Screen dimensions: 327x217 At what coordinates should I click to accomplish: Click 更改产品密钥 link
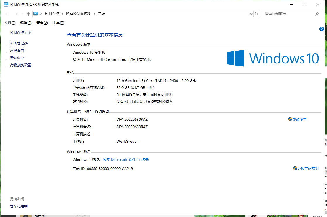[308, 169]
